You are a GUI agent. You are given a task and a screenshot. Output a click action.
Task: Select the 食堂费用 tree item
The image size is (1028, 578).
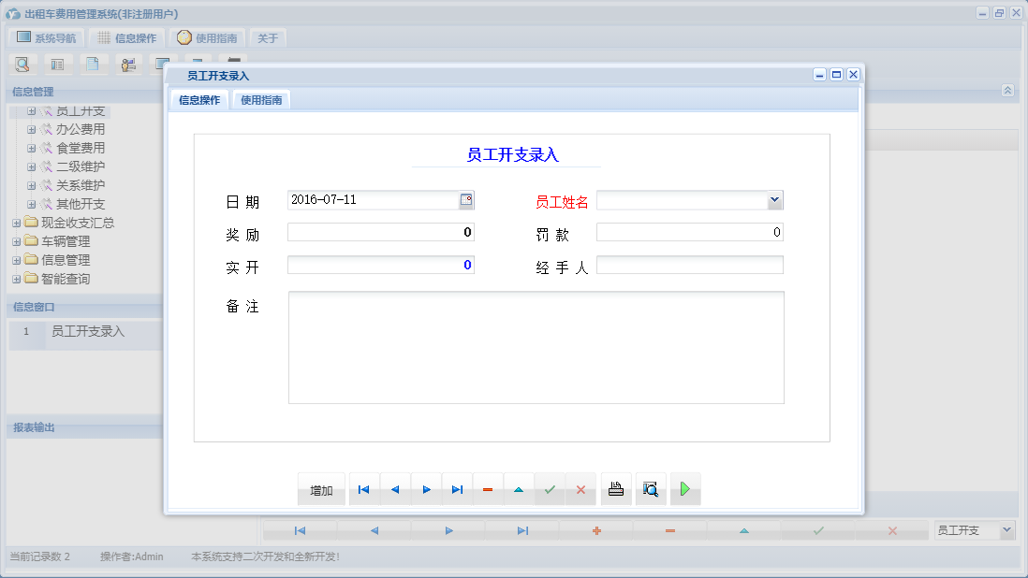[81, 148]
